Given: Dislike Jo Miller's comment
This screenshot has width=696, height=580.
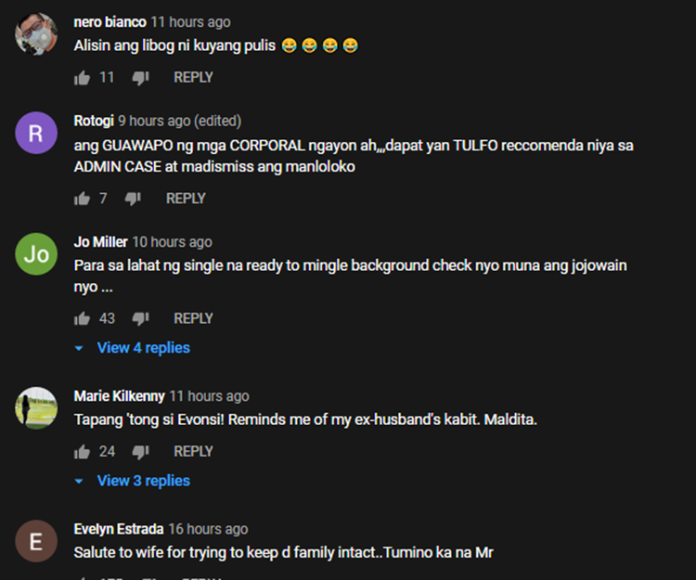Looking at the screenshot, I should tap(140, 319).
